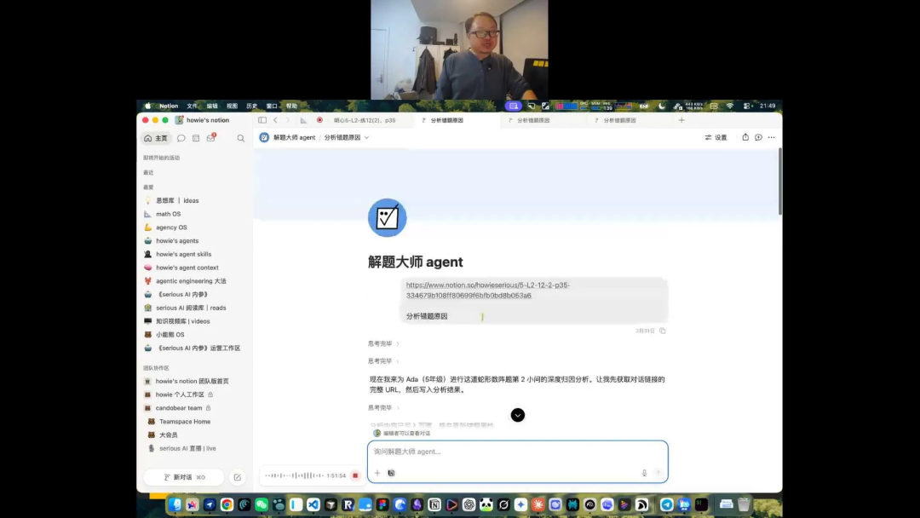Click the send arrow button in chat input

click(658, 473)
